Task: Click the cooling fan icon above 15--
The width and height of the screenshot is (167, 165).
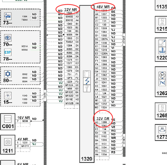Action: coord(8,96)
